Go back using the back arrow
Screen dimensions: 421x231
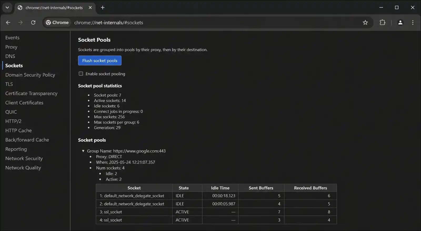click(8, 23)
